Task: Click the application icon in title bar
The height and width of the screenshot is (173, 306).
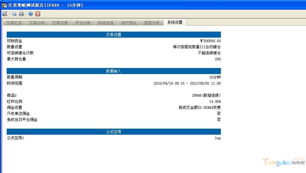Action: (x=4, y=4)
